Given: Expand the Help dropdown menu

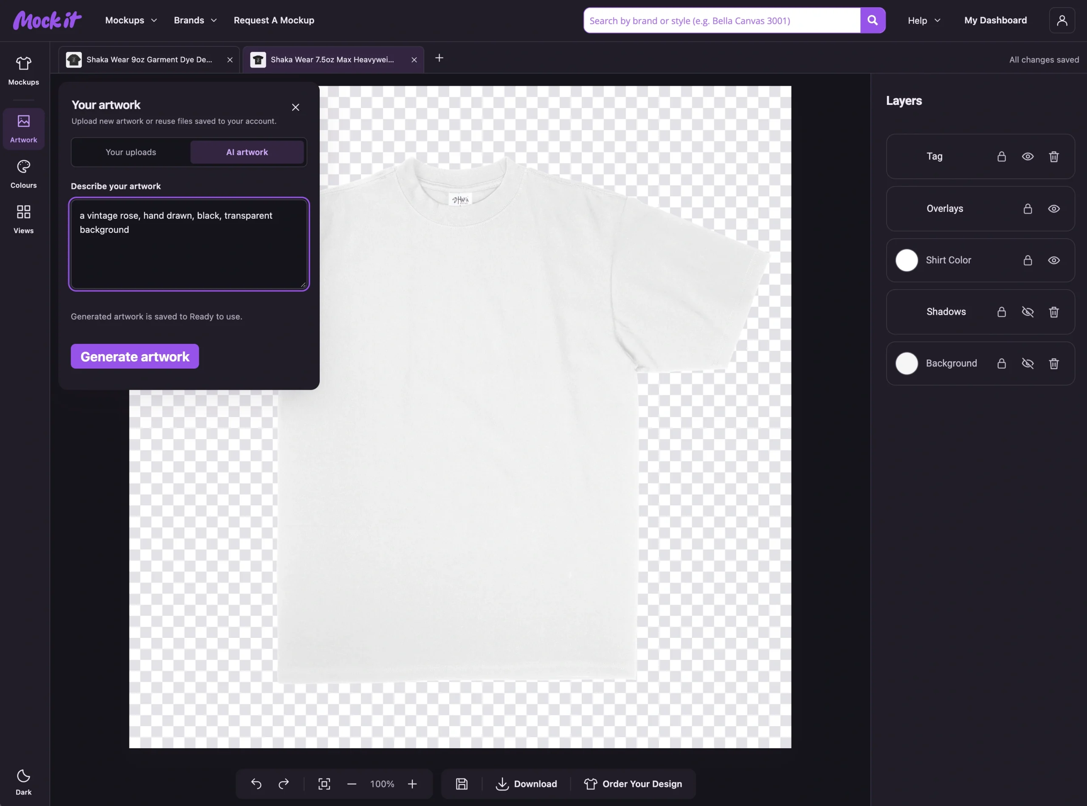Looking at the screenshot, I should coord(924,20).
